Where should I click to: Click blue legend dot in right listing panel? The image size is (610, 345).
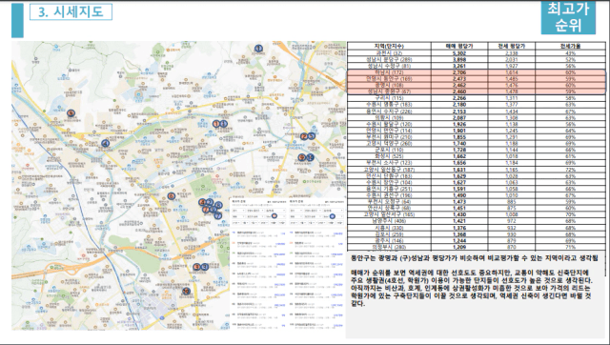333,216
